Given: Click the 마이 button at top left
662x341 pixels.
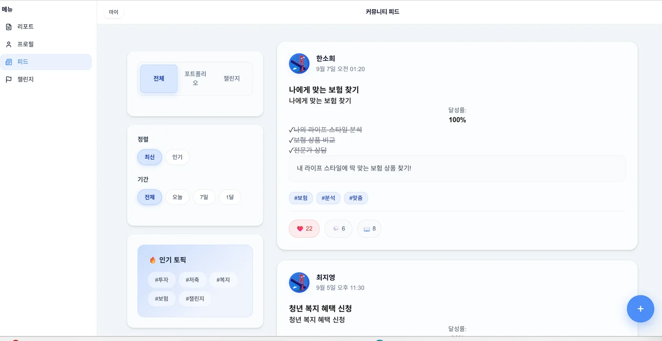Looking at the screenshot, I should pyautogui.click(x=113, y=12).
